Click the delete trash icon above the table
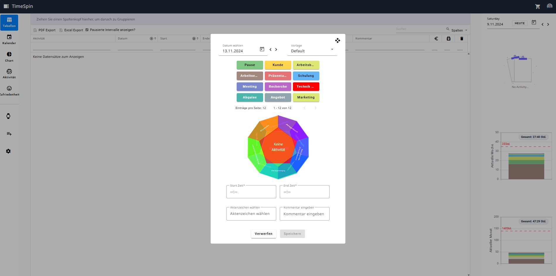The height and width of the screenshot is (276, 556). point(462,38)
